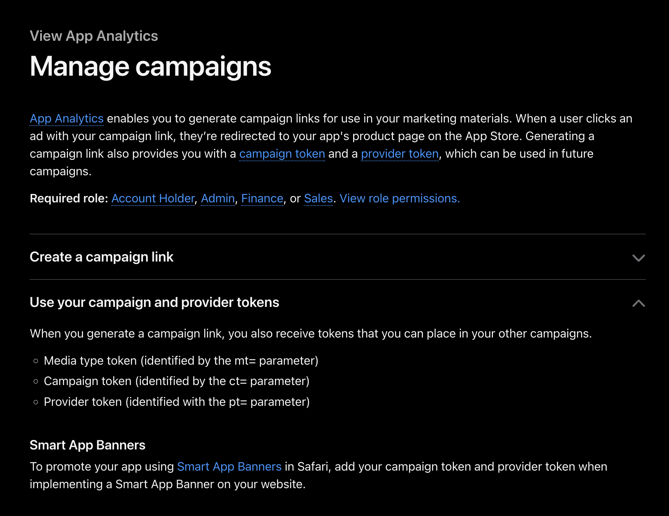Click the Required role label
This screenshot has height=516, width=669.
pos(69,199)
